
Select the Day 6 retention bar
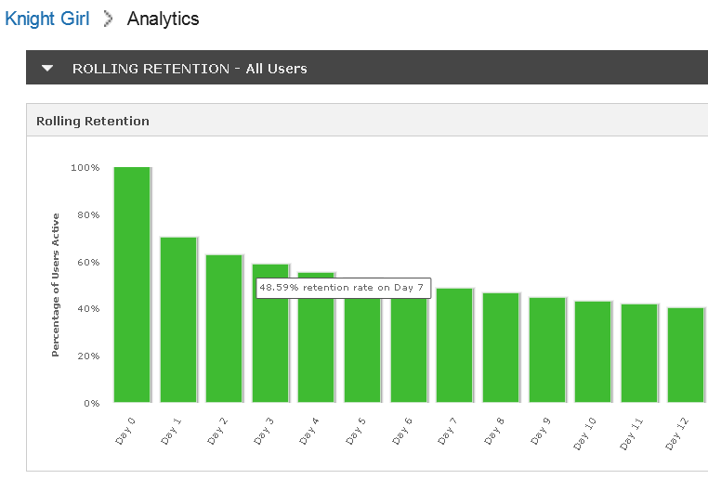409,351
